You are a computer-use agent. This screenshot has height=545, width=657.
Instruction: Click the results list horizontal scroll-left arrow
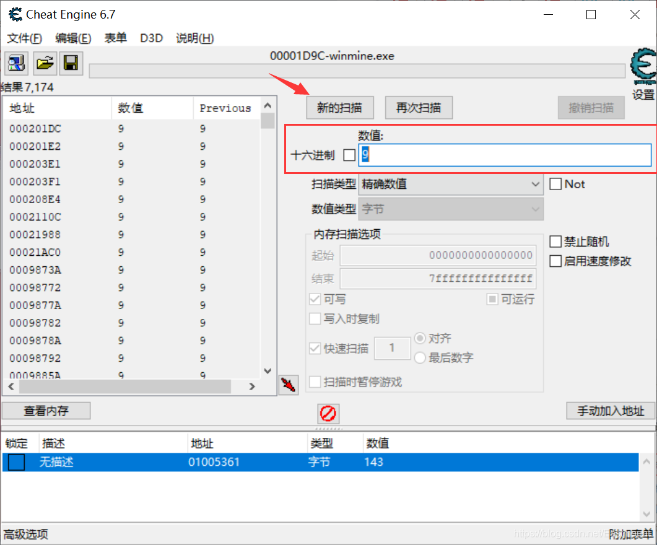coord(11,386)
